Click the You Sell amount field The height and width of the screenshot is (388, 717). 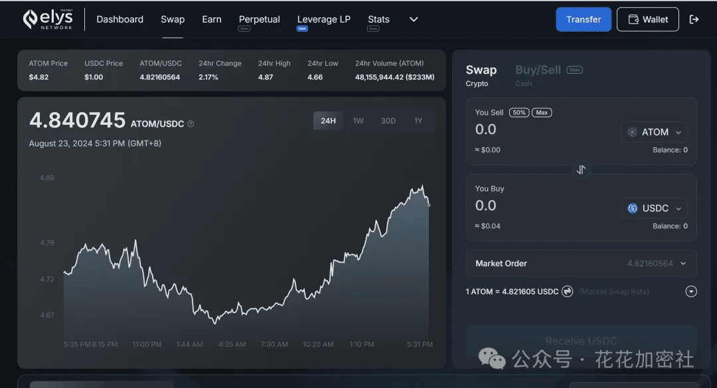531,130
